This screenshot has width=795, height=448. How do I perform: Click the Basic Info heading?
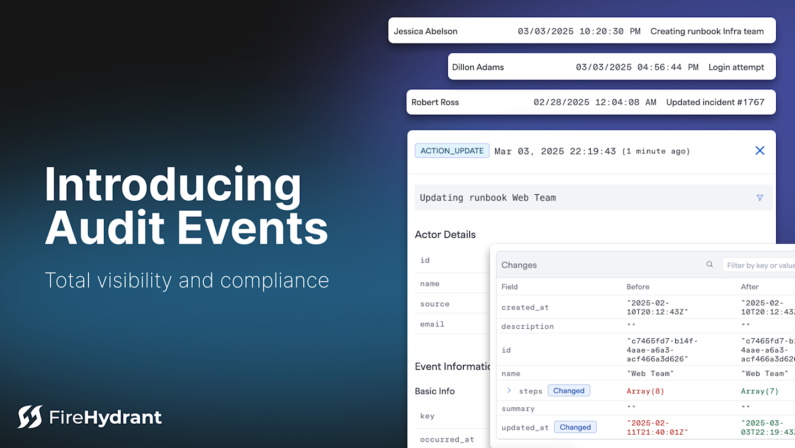pos(434,391)
